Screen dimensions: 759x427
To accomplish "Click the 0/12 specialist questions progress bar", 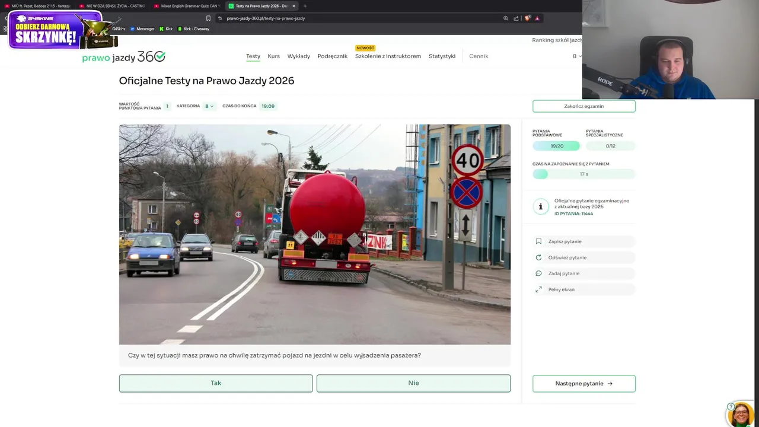I will pyautogui.click(x=610, y=146).
